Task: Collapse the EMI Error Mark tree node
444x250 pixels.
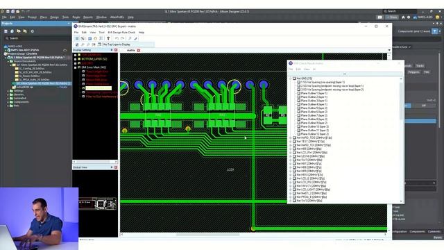Action: (x=76, y=67)
